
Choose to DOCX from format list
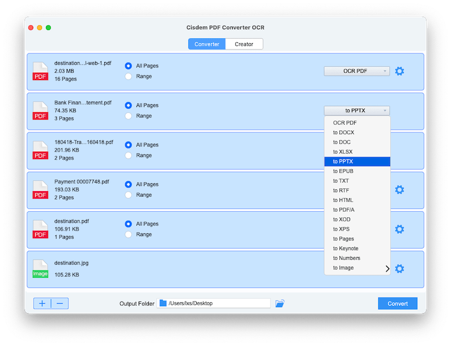343,132
